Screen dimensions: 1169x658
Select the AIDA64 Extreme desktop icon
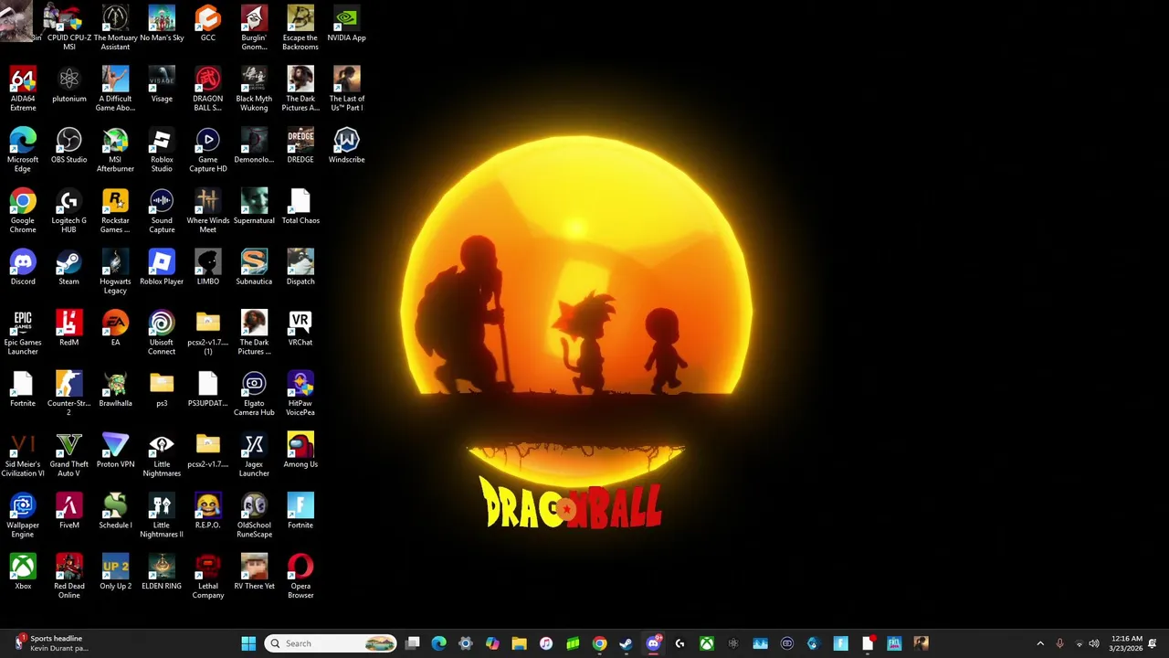click(x=23, y=89)
